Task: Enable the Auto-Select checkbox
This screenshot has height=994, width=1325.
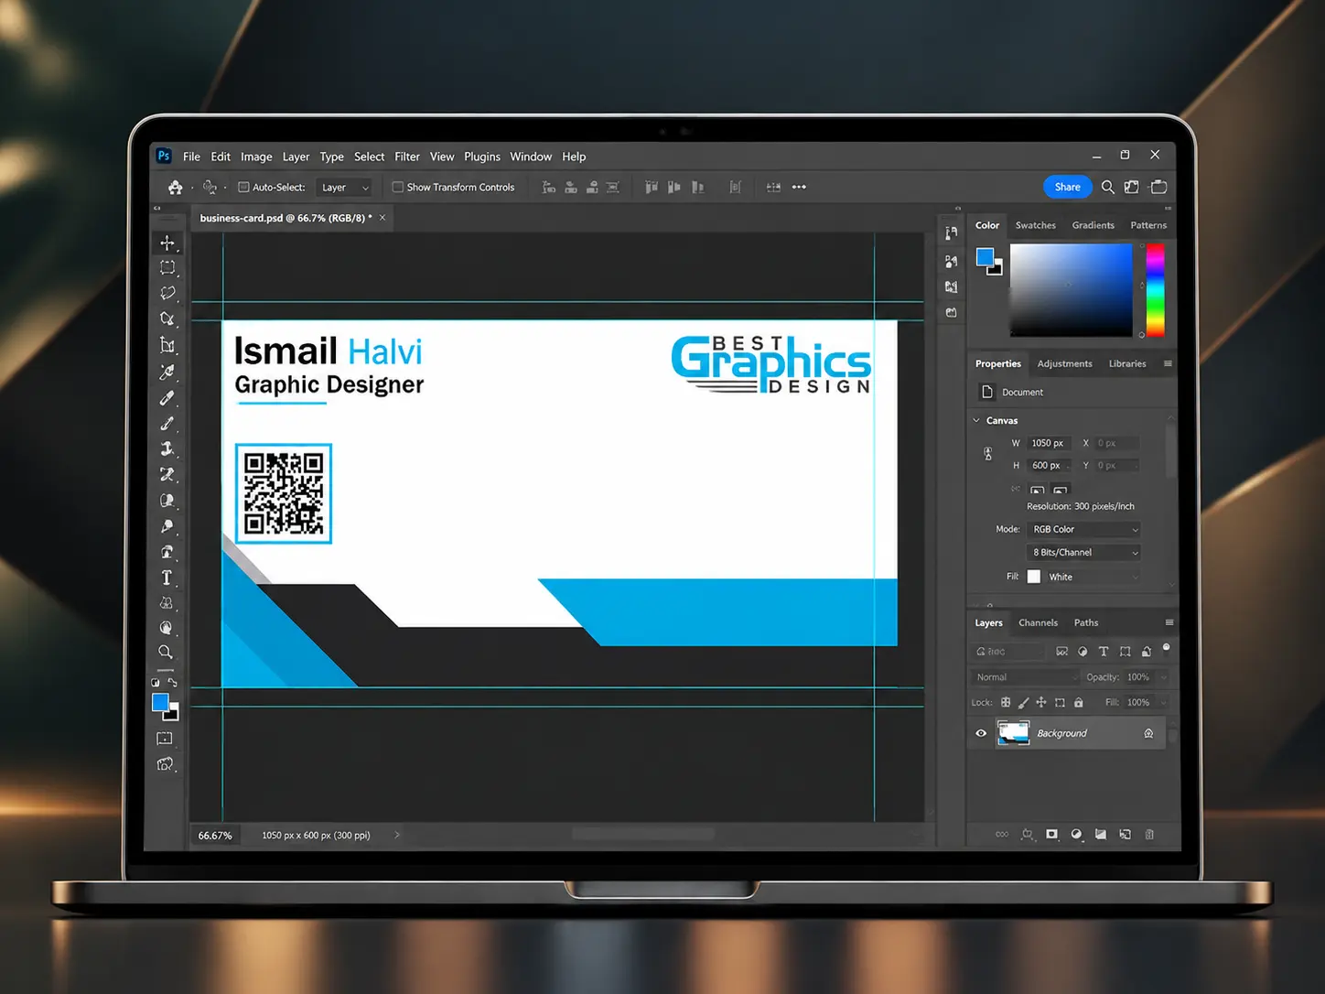Action: click(x=243, y=187)
